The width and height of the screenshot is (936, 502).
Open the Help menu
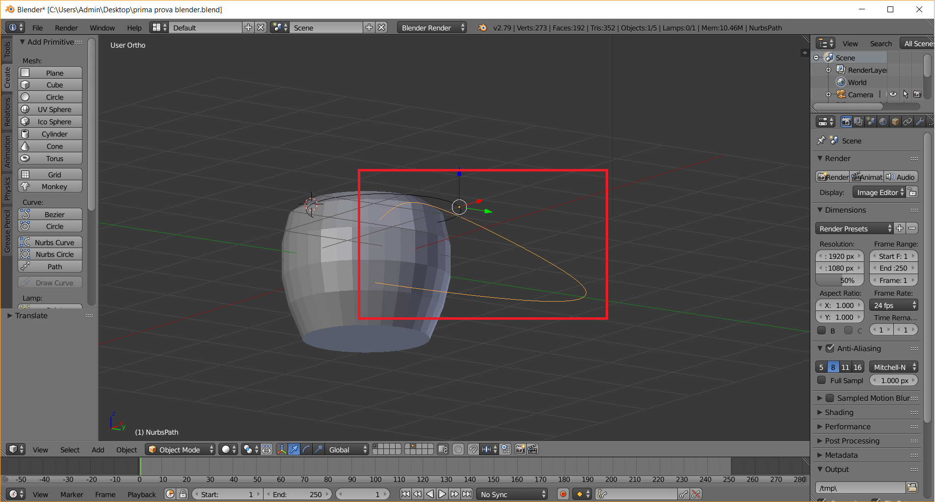(x=134, y=28)
